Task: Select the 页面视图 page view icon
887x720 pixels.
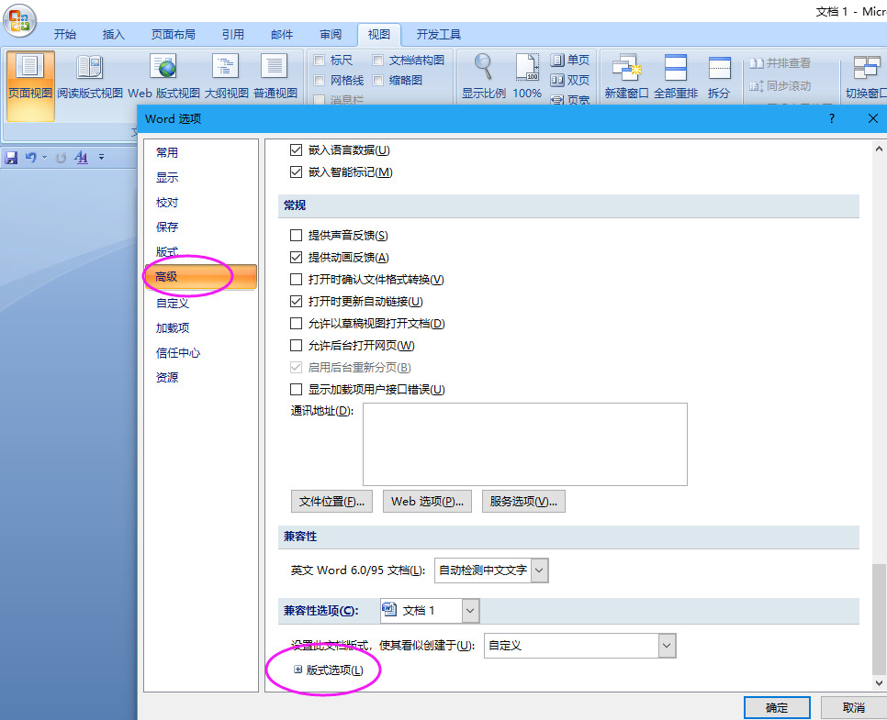Action: tap(30, 67)
